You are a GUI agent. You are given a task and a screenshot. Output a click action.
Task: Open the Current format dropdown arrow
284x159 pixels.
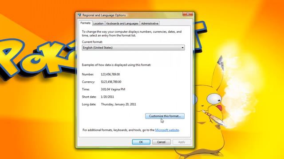click(182, 48)
